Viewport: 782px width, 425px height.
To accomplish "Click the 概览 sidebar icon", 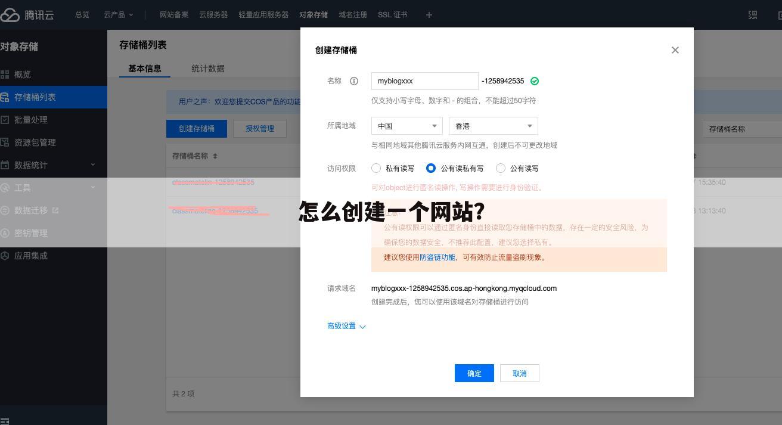I will click(x=5, y=75).
